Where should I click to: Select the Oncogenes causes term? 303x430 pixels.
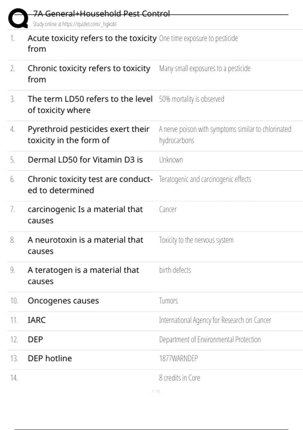click(x=63, y=301)
